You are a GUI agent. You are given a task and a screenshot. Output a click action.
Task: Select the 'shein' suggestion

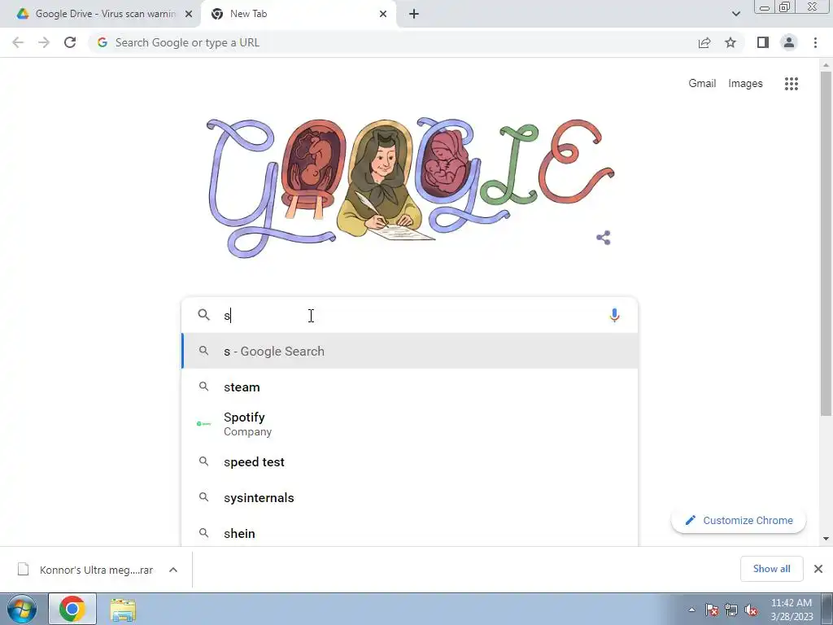410,533
